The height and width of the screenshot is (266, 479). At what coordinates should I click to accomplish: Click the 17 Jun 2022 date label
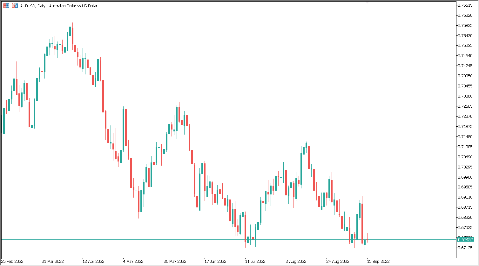tap(215, 262)
